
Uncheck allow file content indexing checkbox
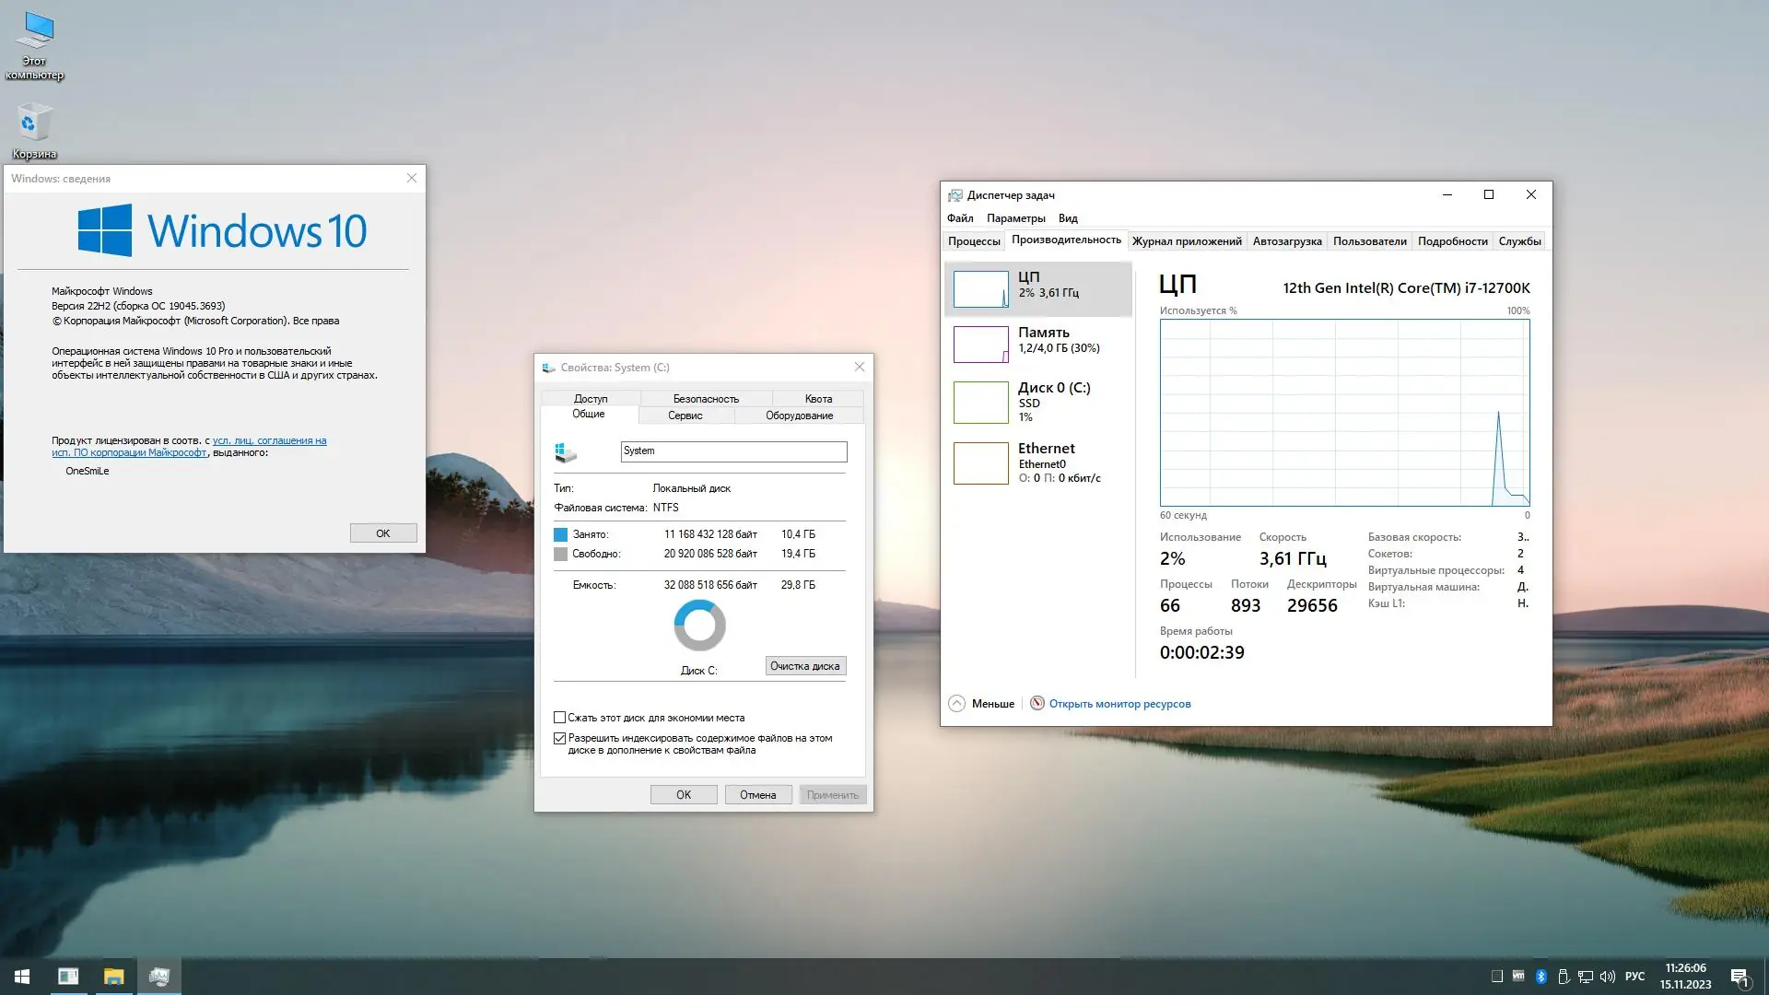point(559,738)
